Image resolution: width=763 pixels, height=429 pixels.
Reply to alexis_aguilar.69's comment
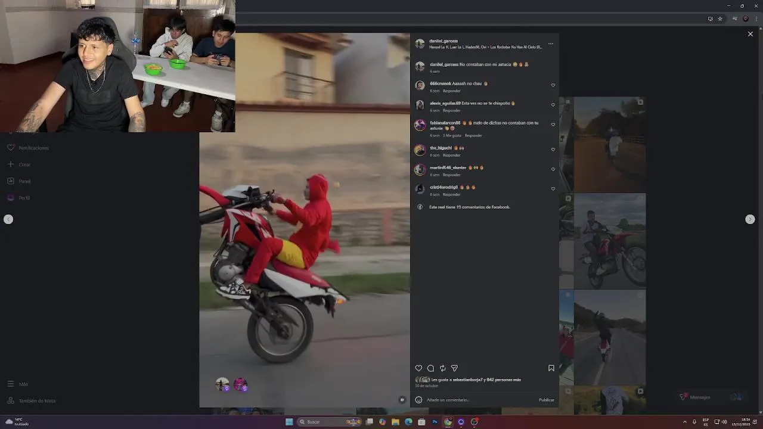452,110
